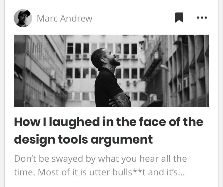Click the black-and-white laughing man photo
Screen dimensions: 223x187
(x=111, y=71)
